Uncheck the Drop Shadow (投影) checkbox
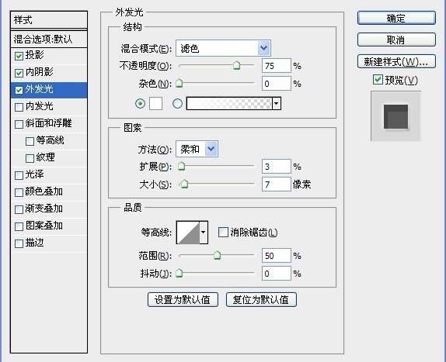The image size is (446, 362). coord(19,56)
